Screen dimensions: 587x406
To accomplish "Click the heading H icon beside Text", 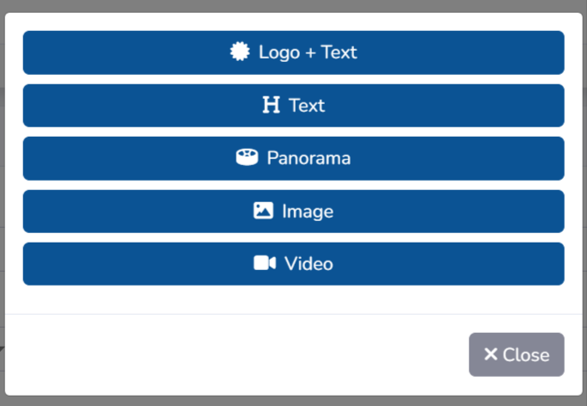I will 272,106.
